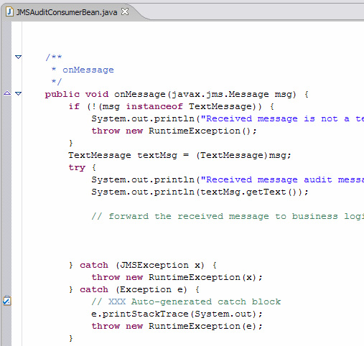Collapse the onMessage method fold arrow
Viewport: 364px width, 346px height.
(19, 93)
